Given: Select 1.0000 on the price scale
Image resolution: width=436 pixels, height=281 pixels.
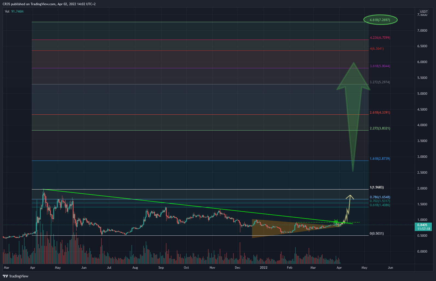Looking at the screenshot, I should pos(422,220).
